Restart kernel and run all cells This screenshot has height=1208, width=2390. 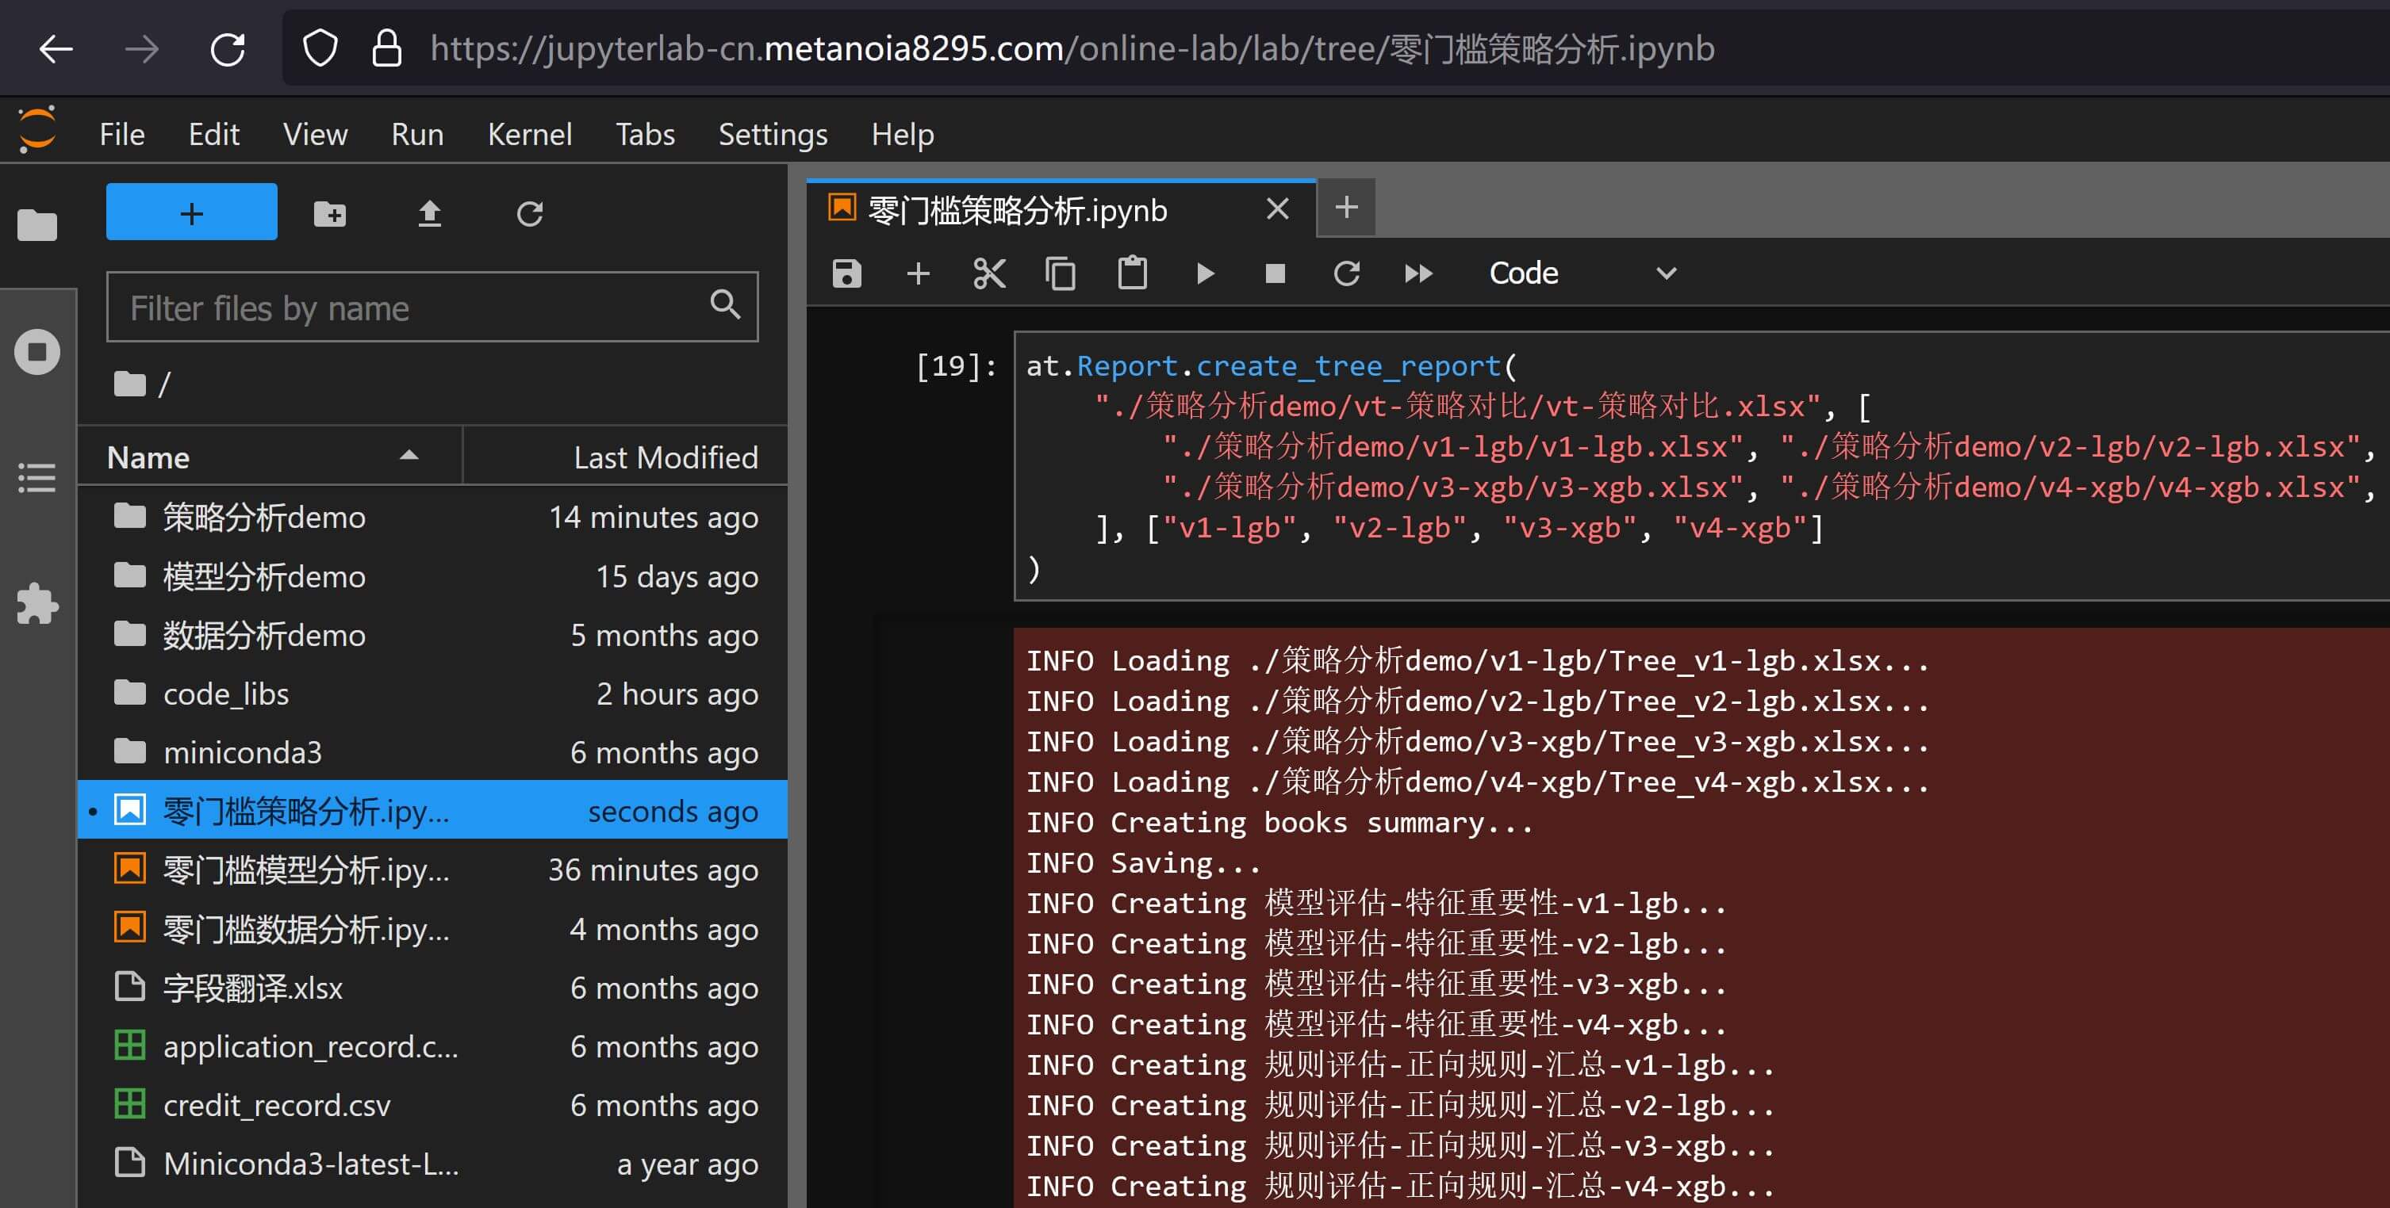coord(1418,273)
